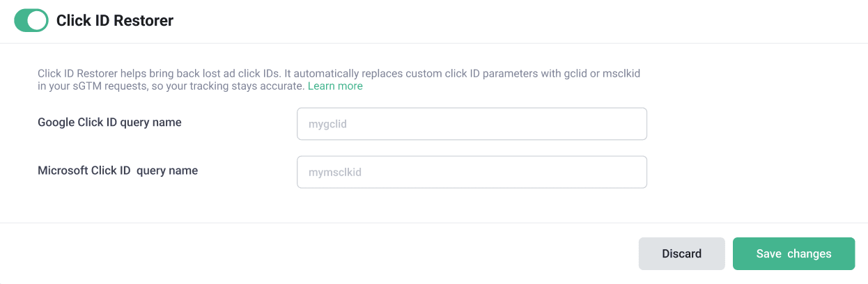Viewport: 868px width, 284px height.
Task: Click the Google Click ID query name label
Action: click(x=109, y=123)
